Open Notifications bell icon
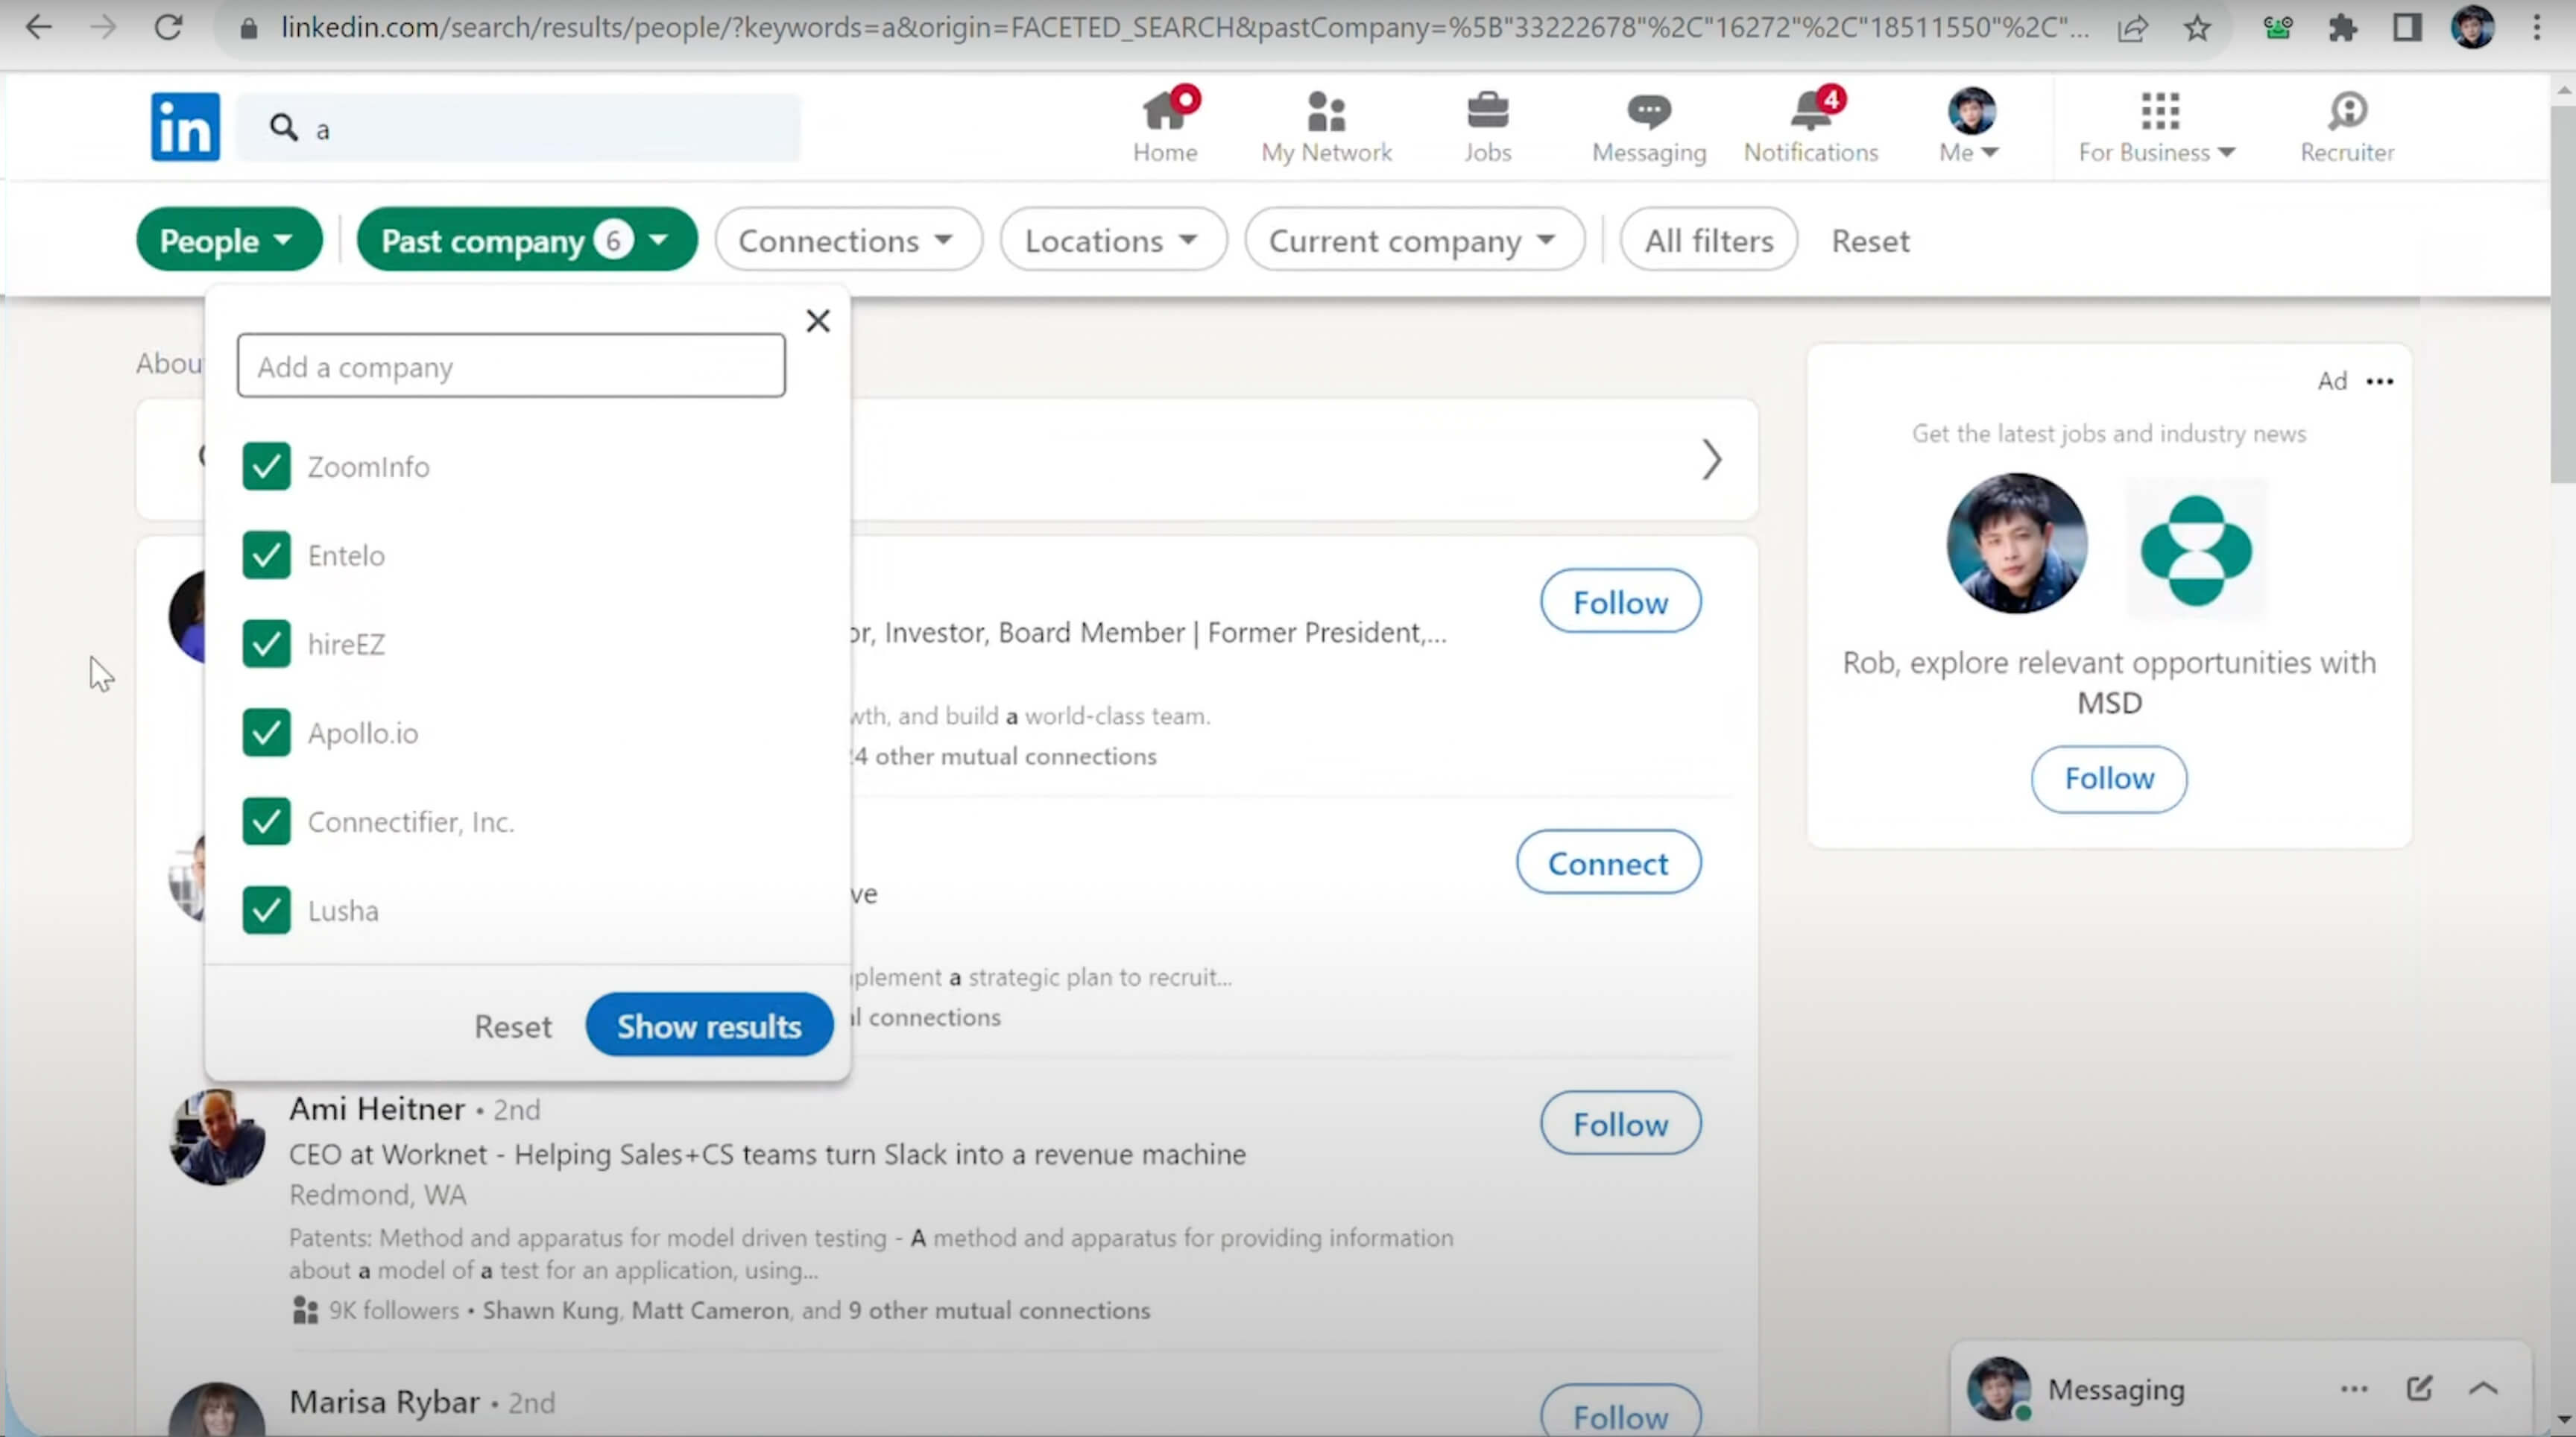The height and width of the screenshot is (1437, 2576). (1810, 112)
